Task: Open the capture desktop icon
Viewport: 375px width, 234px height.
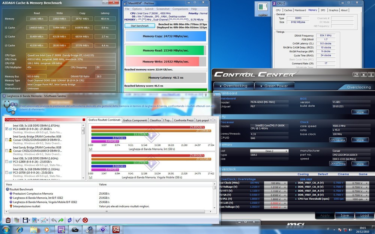Action: point(263,9)
